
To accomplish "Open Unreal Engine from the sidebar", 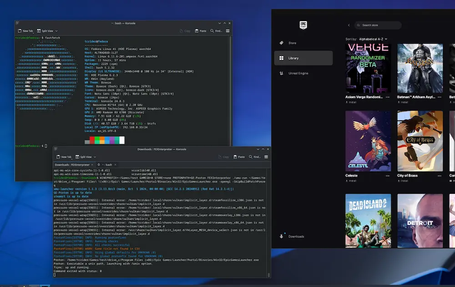I will pos(298,73).
